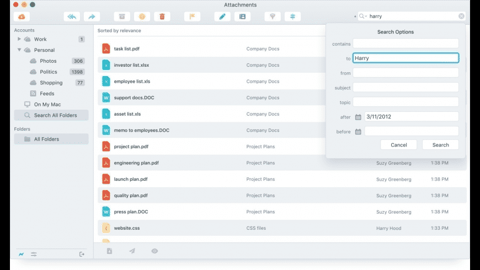
Task: Click the search field containing harry
Action: 412,16
